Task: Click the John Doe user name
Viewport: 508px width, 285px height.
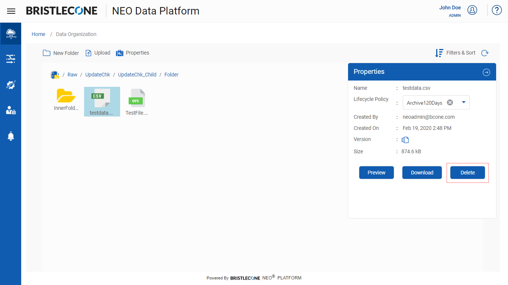Action: 450,8
